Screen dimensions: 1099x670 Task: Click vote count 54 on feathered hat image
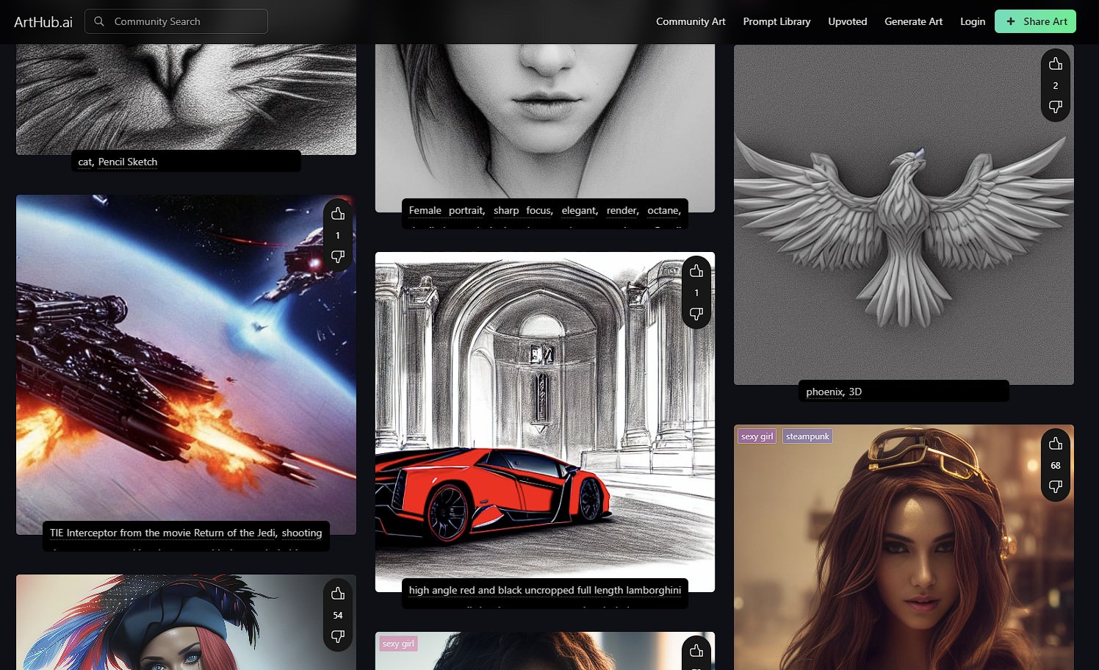click(x=338, y=616)
